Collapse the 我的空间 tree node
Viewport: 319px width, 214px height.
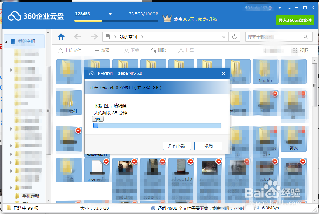[6, 42]
